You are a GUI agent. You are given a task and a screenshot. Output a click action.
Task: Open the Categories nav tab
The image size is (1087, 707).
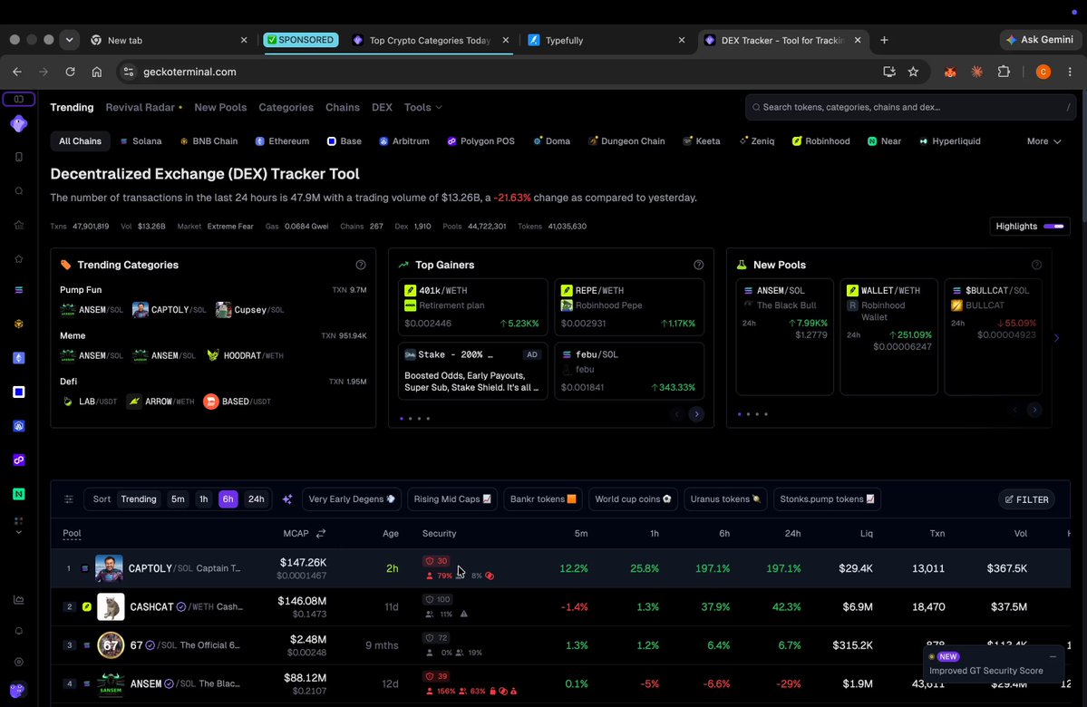point(286,108)
